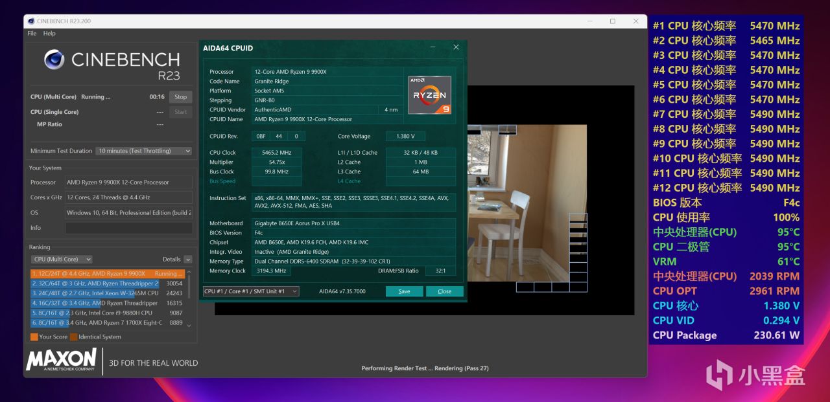Click the #12 CPU core frequency 5490 MHz row
The image size is (830, 402).
(x=726, y=188)
